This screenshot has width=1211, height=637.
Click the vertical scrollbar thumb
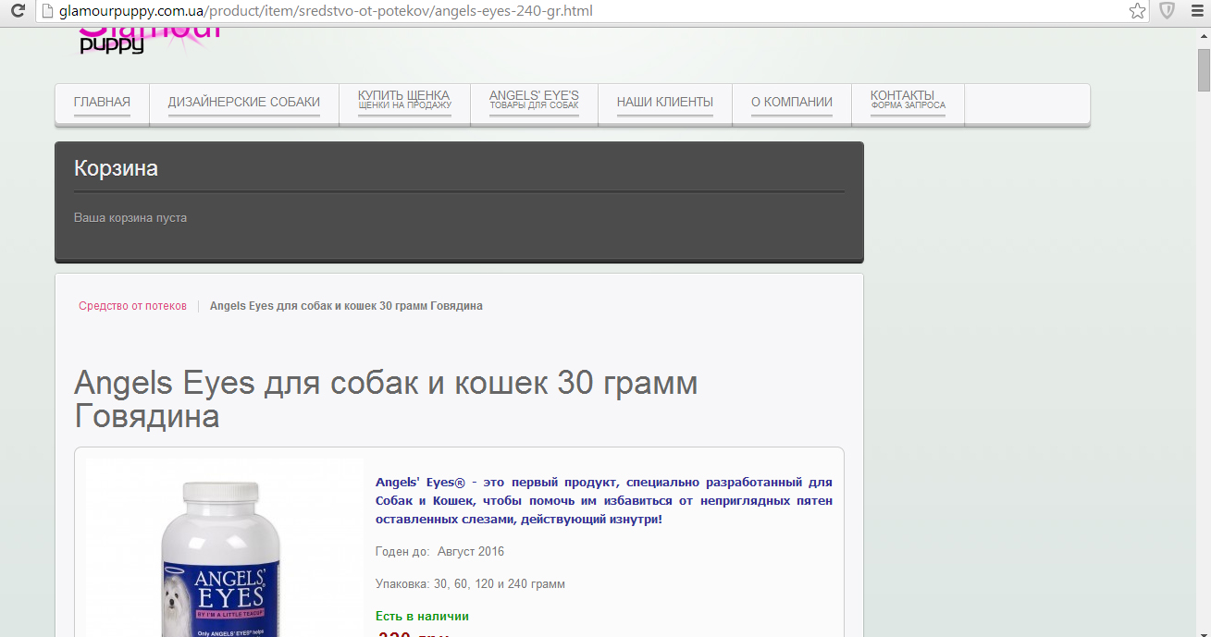click(1204, 69)
